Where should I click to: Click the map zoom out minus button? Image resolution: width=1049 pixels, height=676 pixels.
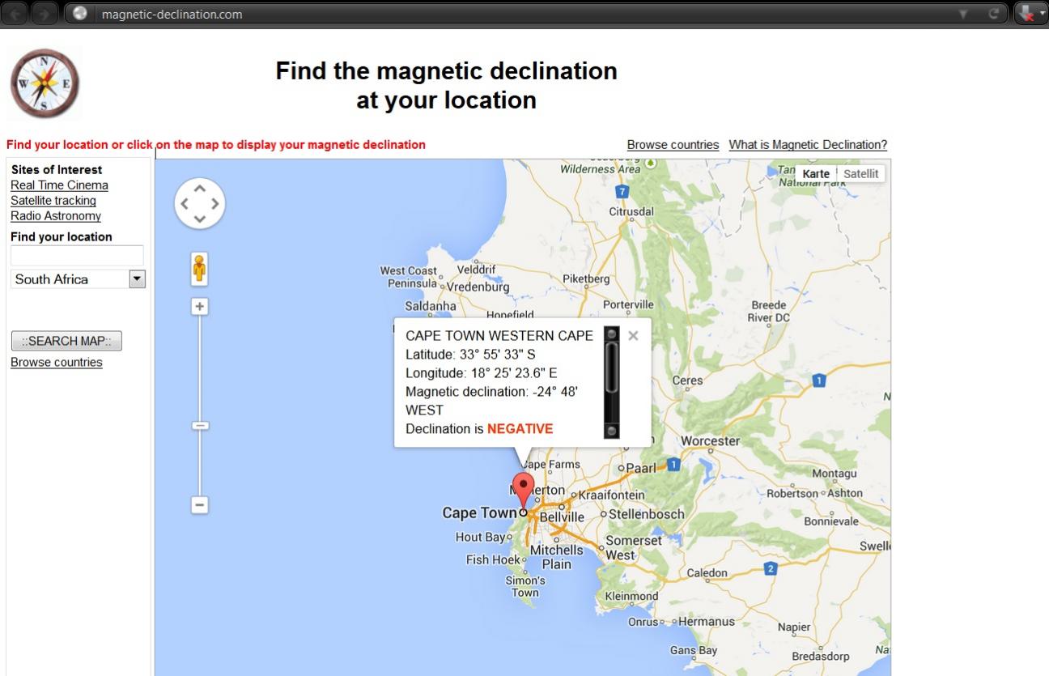click(x=199, y=504)
